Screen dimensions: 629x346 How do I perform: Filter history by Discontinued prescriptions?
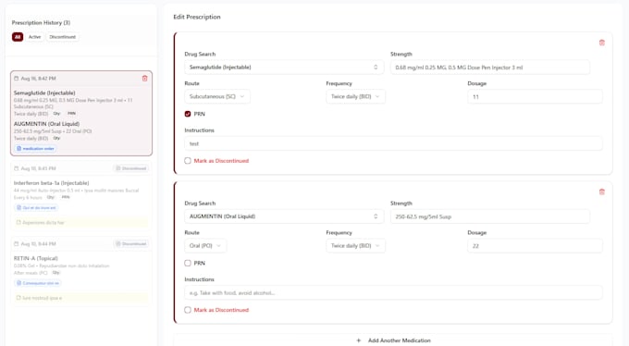[63, 37]
